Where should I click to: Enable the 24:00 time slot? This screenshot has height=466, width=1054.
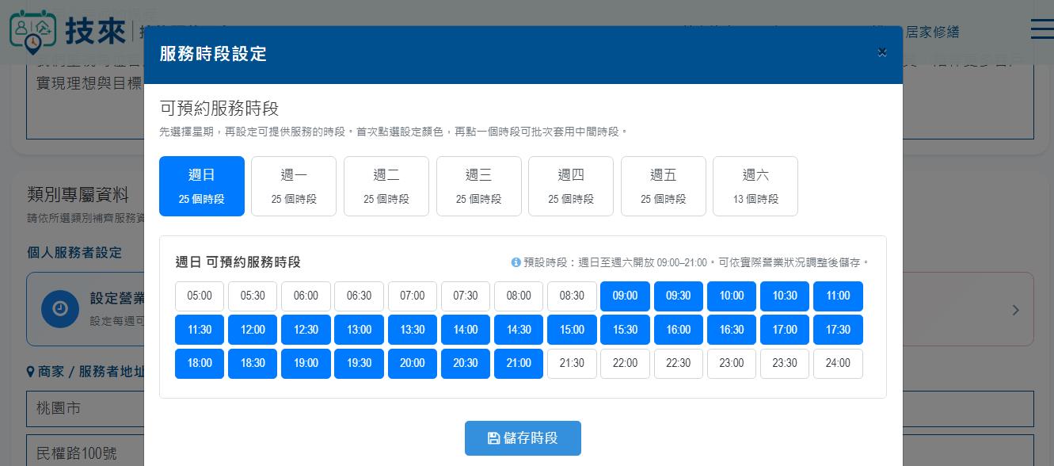(x=838, y=363)
